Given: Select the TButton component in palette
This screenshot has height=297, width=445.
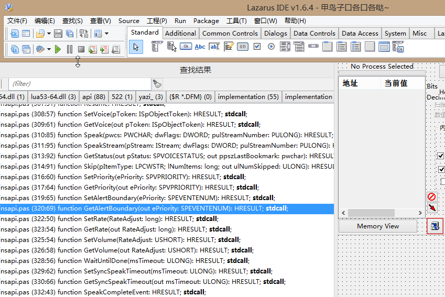Looking at the screenshot, I should (186, 47).
